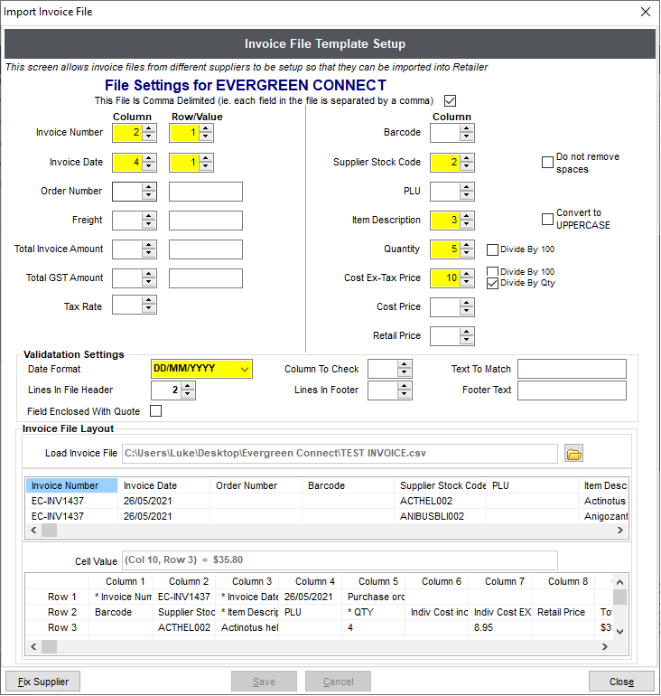Increase Quantity column spinner
The height and width of the screenshot is (696, 661).
point(466,245)
